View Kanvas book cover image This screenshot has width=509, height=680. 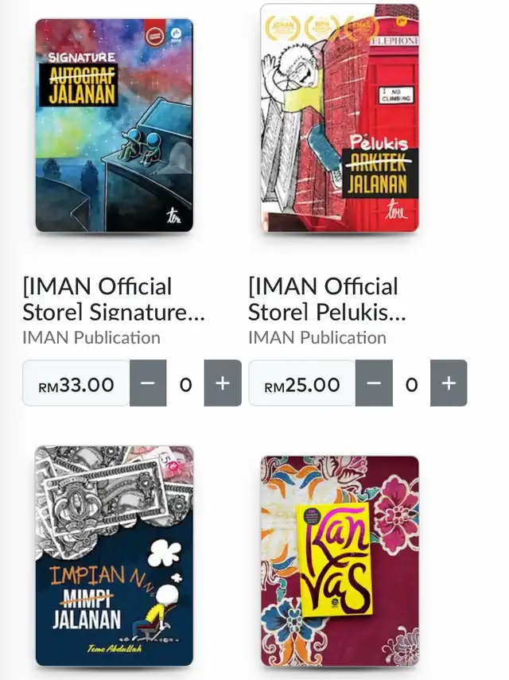340,561
